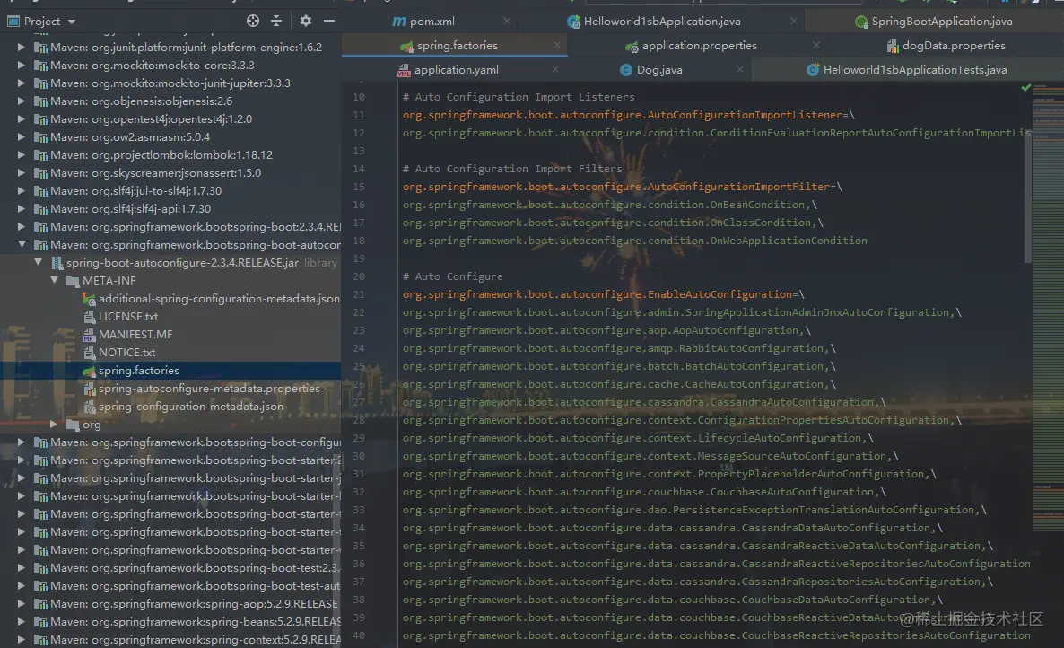Image resolution: width=1064 pixels, height=648 pixels.
Task: Click line number 21 in gutter
Action: tap(359, 294)
